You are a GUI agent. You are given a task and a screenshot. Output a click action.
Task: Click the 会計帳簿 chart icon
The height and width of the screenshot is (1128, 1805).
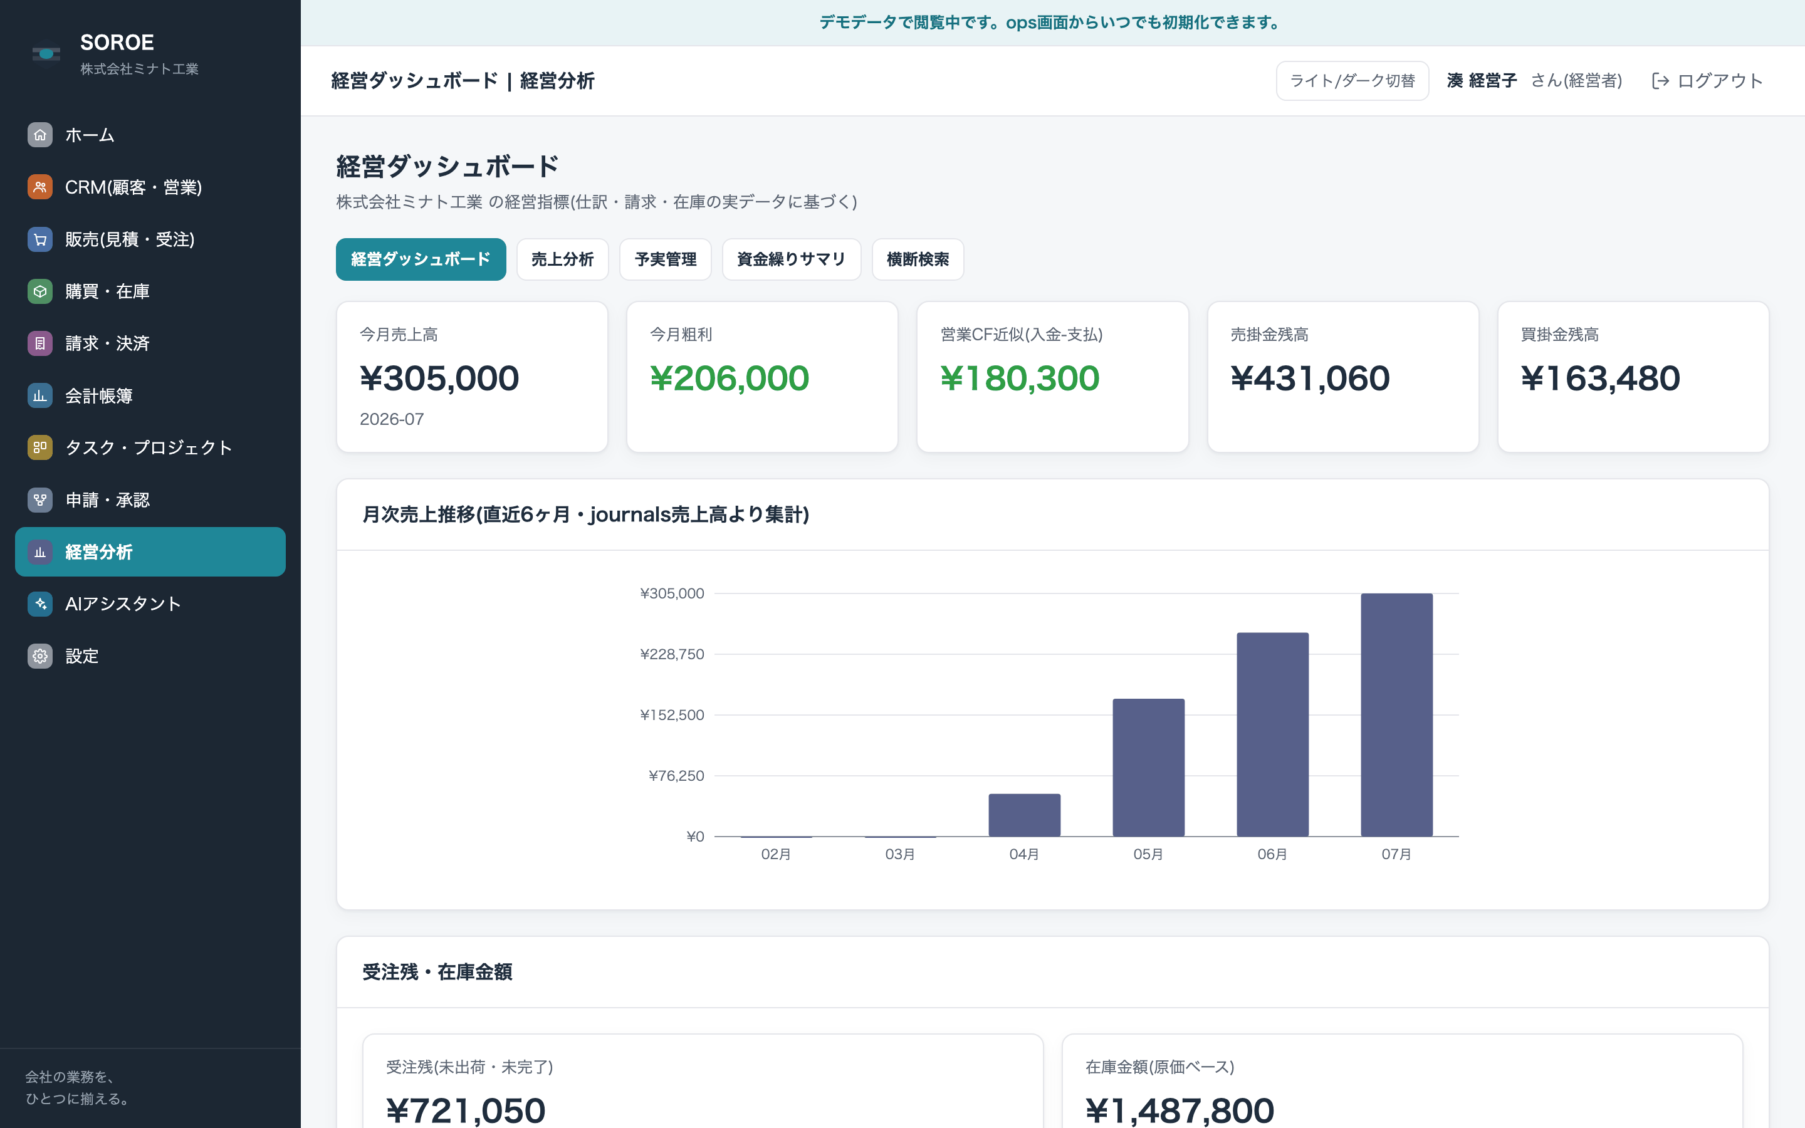click(x=40, y=395)
